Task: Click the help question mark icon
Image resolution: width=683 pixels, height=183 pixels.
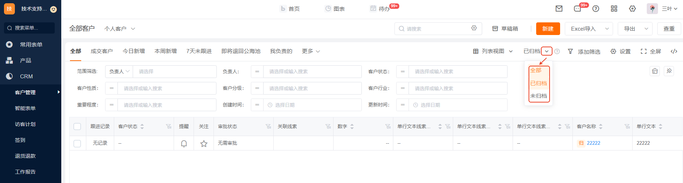Action: pyautogui.click(x=596, y=9)
